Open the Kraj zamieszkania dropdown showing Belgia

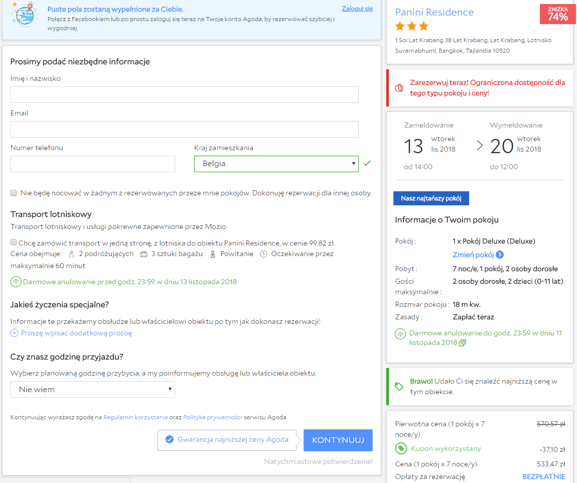click(x=276, y=164)
